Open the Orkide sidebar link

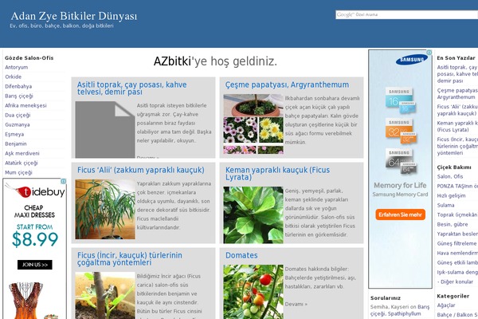coord(13,77)
